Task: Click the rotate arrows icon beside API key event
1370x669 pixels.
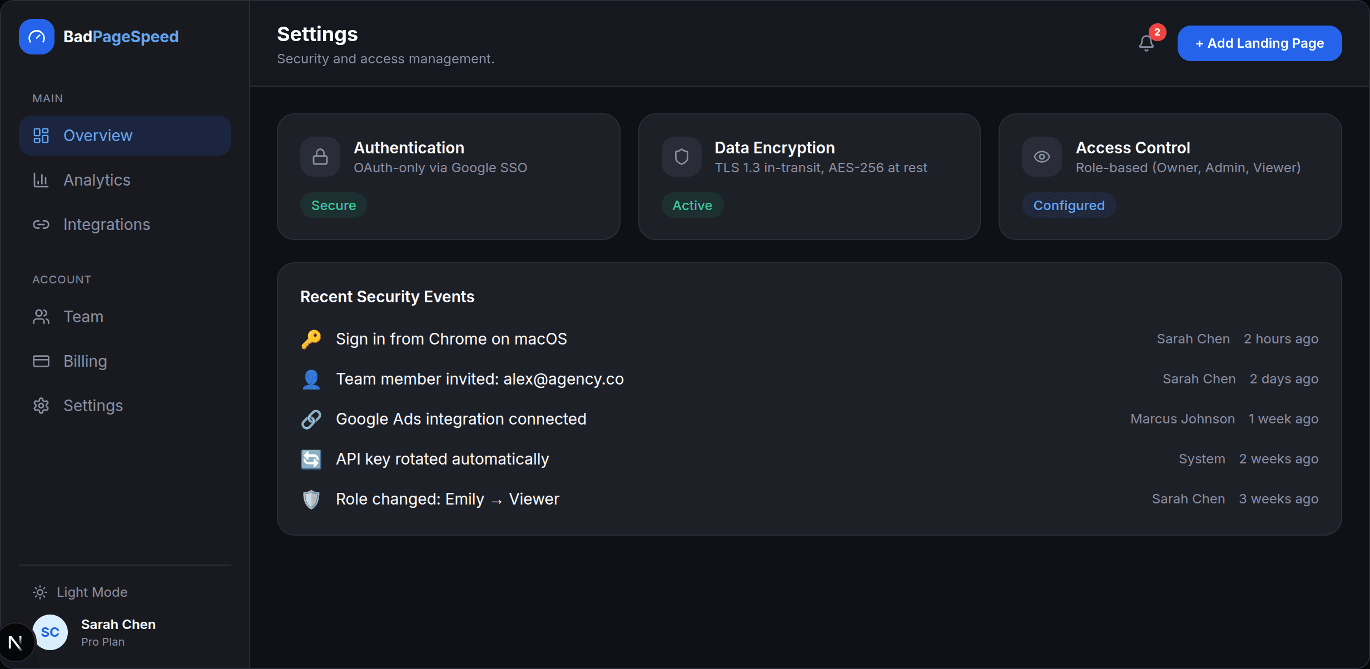Action: click(x=311, y=459)
